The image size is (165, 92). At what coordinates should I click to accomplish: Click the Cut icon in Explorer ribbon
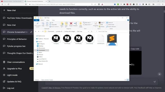(50, 23)
